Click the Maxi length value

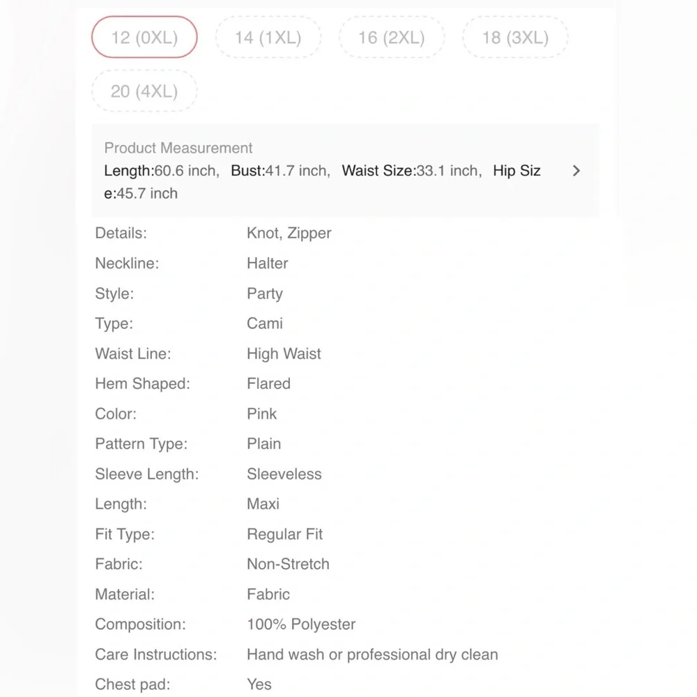pyautogui.click(x=263, y=504)
